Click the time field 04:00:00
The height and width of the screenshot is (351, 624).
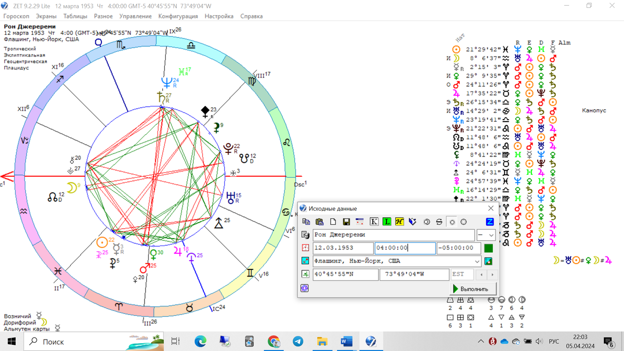point(405,248)
